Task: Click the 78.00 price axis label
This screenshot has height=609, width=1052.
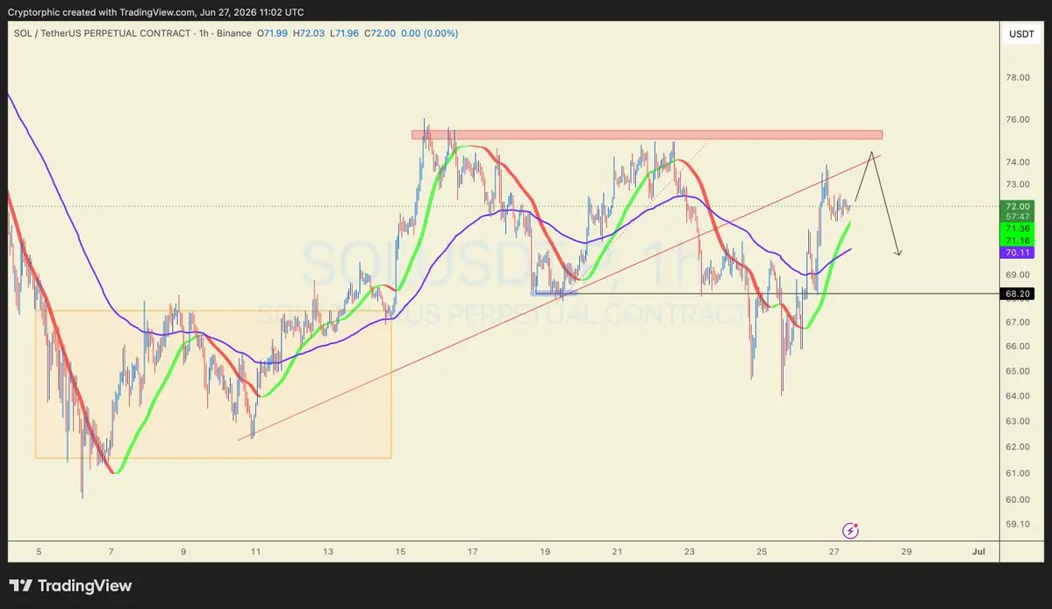Action: [x=1017, y=78]
